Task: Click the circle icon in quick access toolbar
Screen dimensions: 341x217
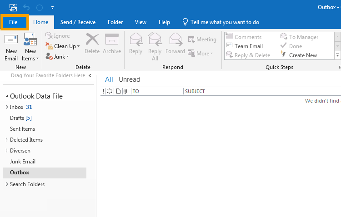Action: click(40, 8)
